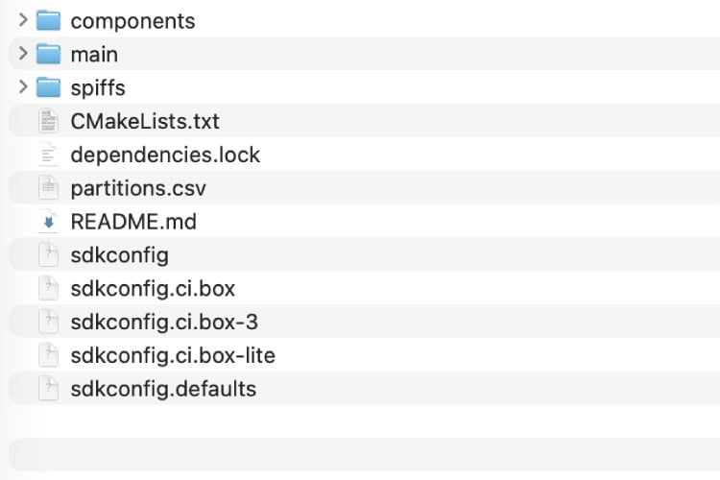Select the partitions.csv file name
720x480 pixels.
(138, 188)
